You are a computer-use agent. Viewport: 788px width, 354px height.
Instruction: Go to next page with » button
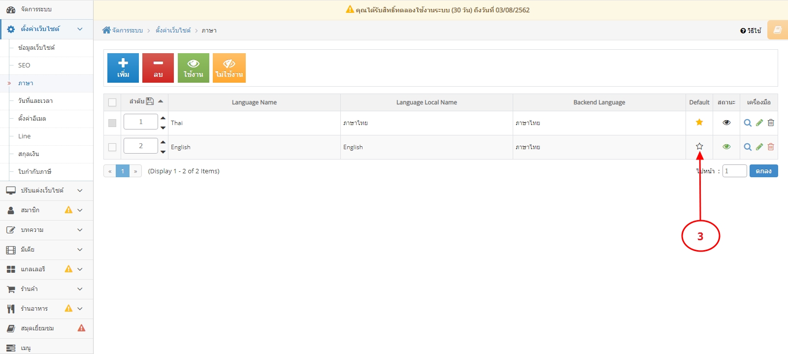click(x=135, y=171)
